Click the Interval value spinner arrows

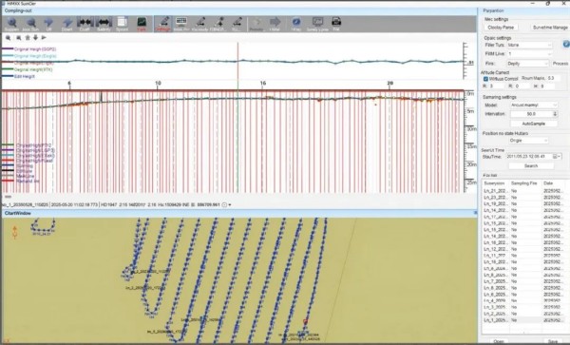[555, 114]
